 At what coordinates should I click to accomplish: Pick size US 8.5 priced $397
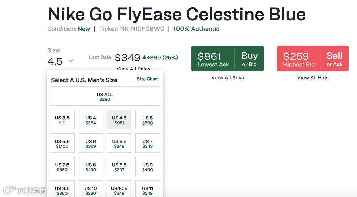tap(119, 167)
